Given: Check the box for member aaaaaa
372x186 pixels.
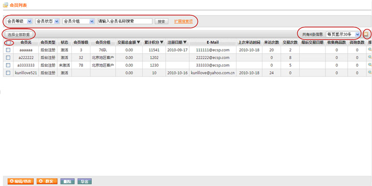Looking at the screenshot, I should [8, 50].
